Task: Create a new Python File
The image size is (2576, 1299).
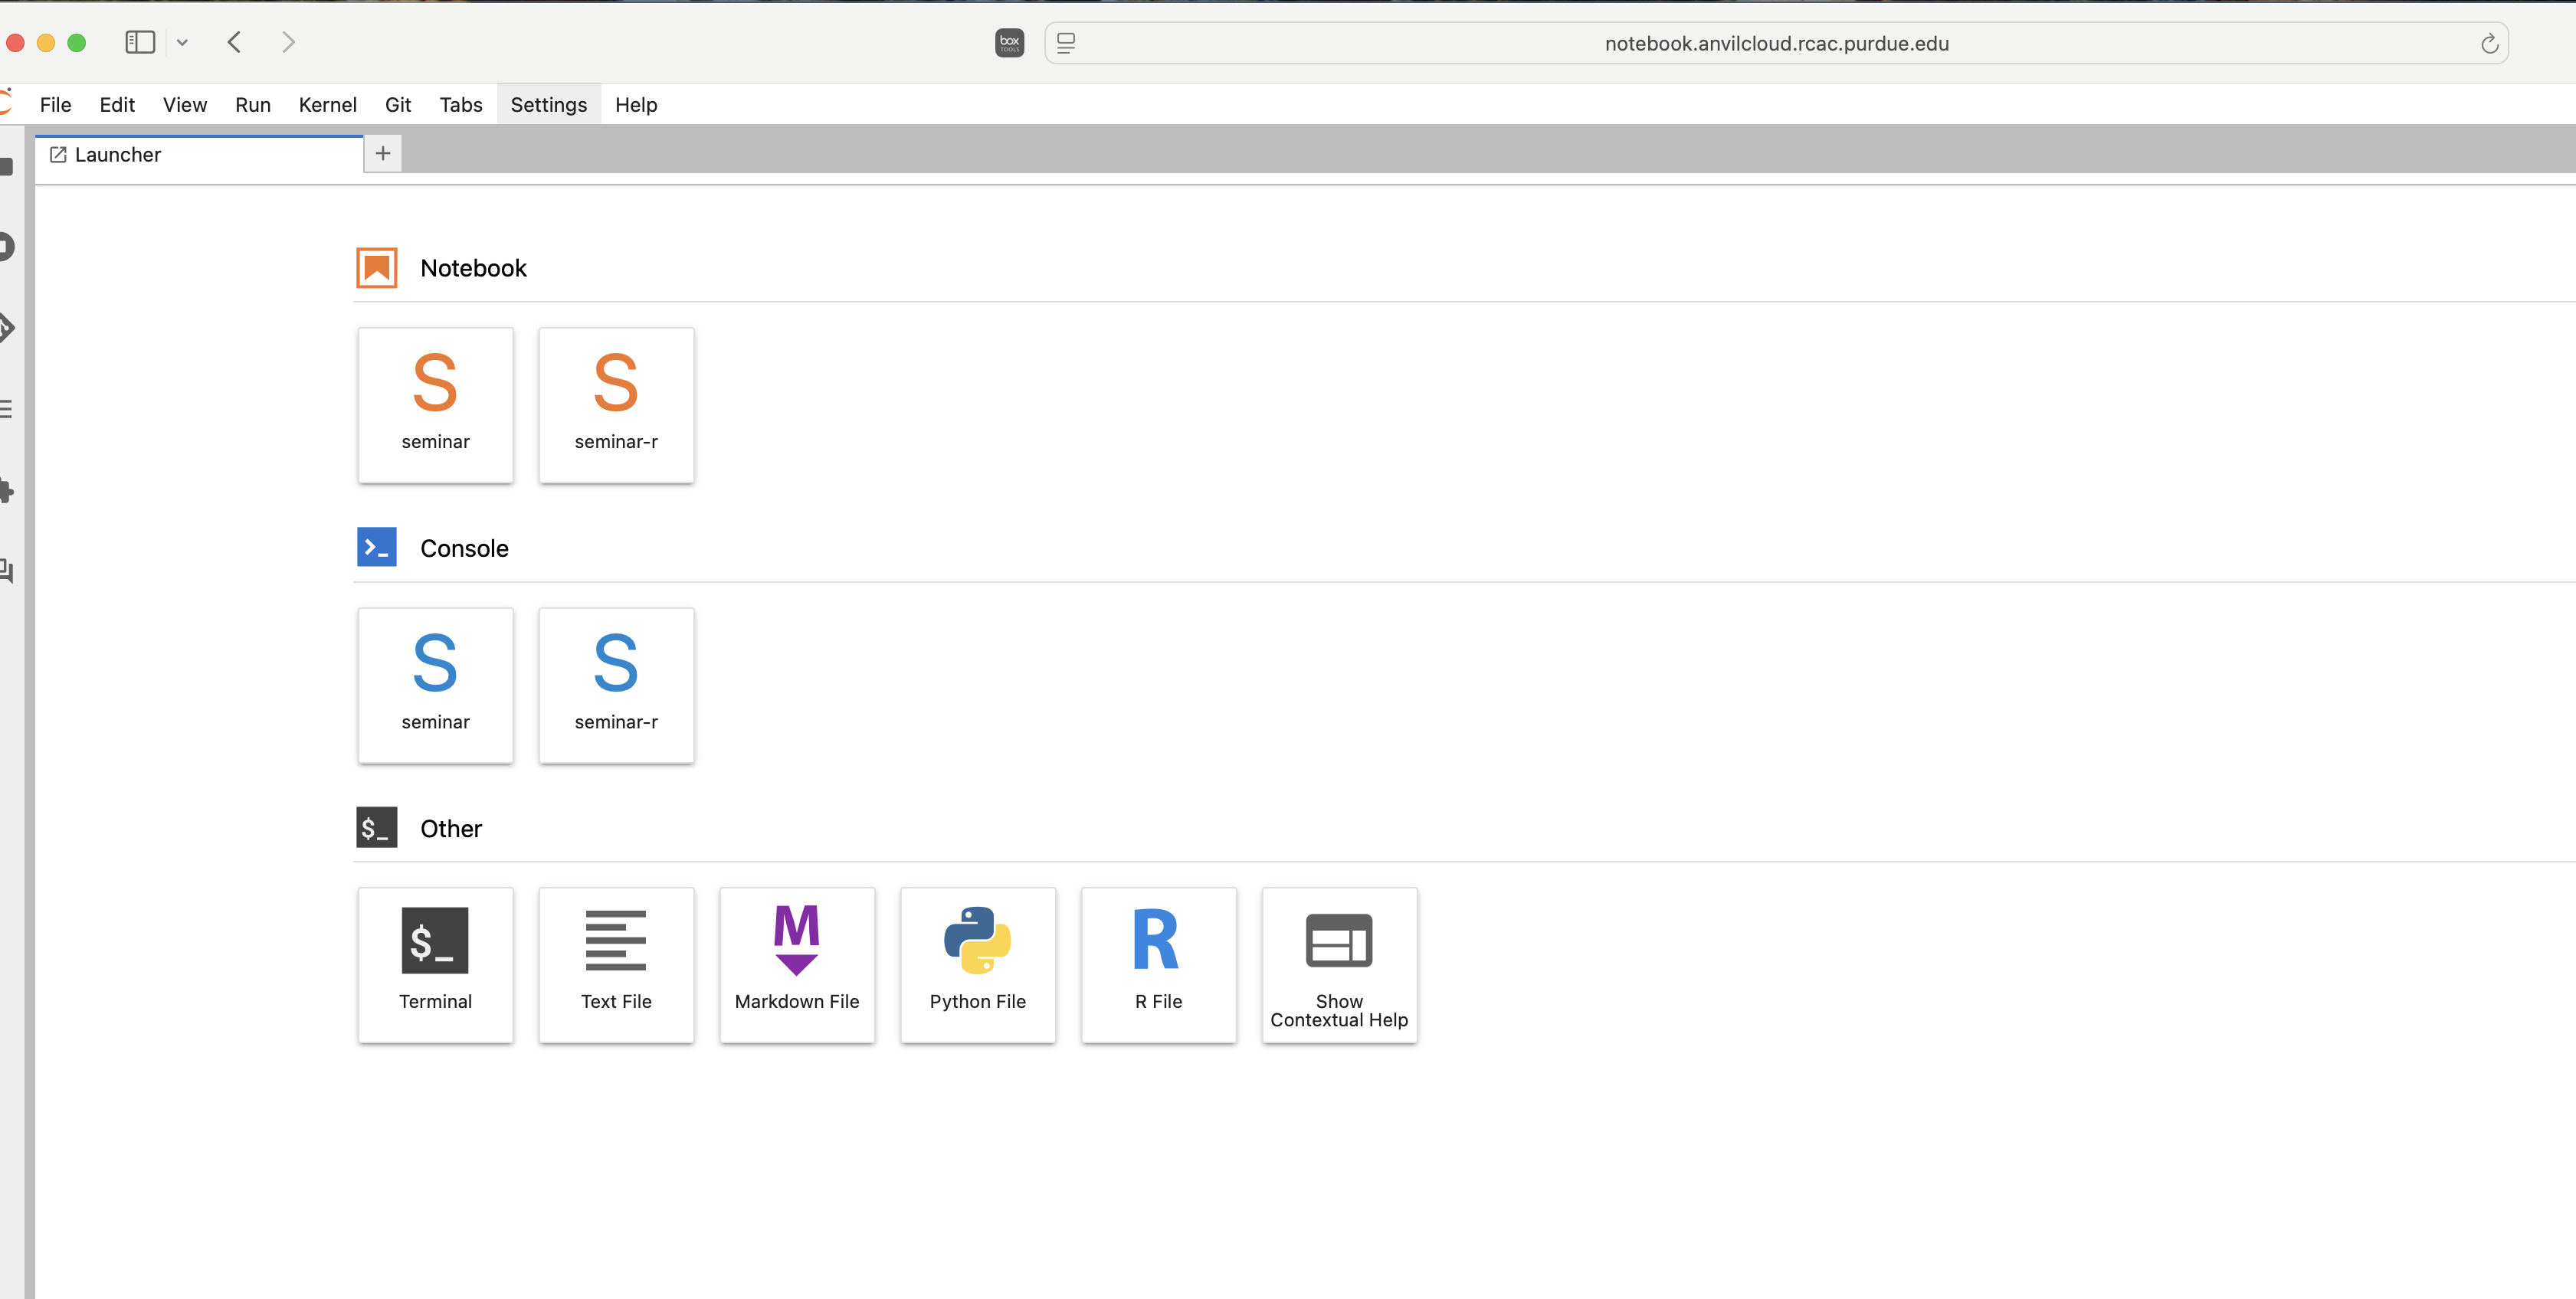Action: (978, 963)
